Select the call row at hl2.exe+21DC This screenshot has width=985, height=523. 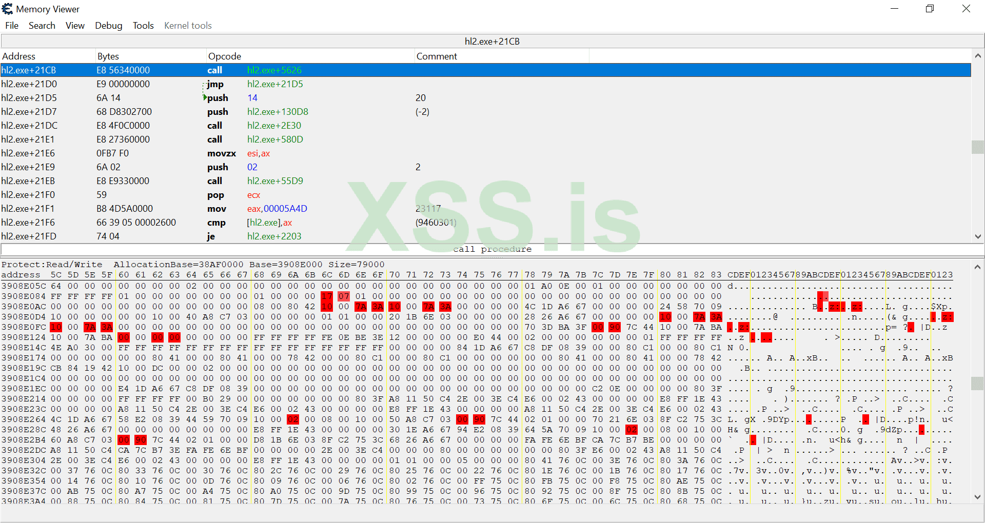[486, 126]
